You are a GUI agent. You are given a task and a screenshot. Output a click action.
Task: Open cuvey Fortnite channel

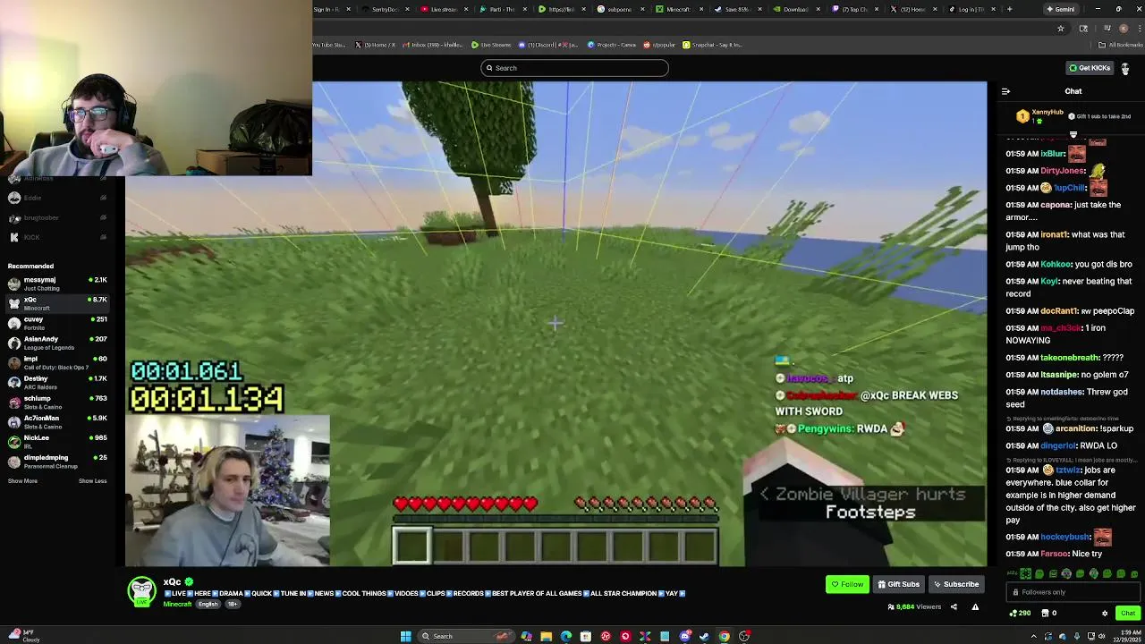(57, 323)
